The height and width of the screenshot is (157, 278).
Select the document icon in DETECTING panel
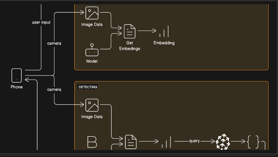(x=131, y=142)
